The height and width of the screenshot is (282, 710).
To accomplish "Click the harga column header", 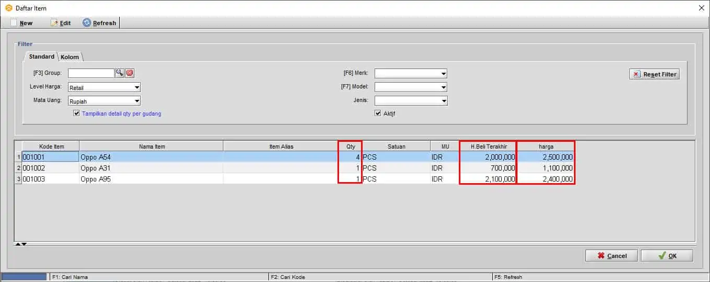I will [546, 146].
